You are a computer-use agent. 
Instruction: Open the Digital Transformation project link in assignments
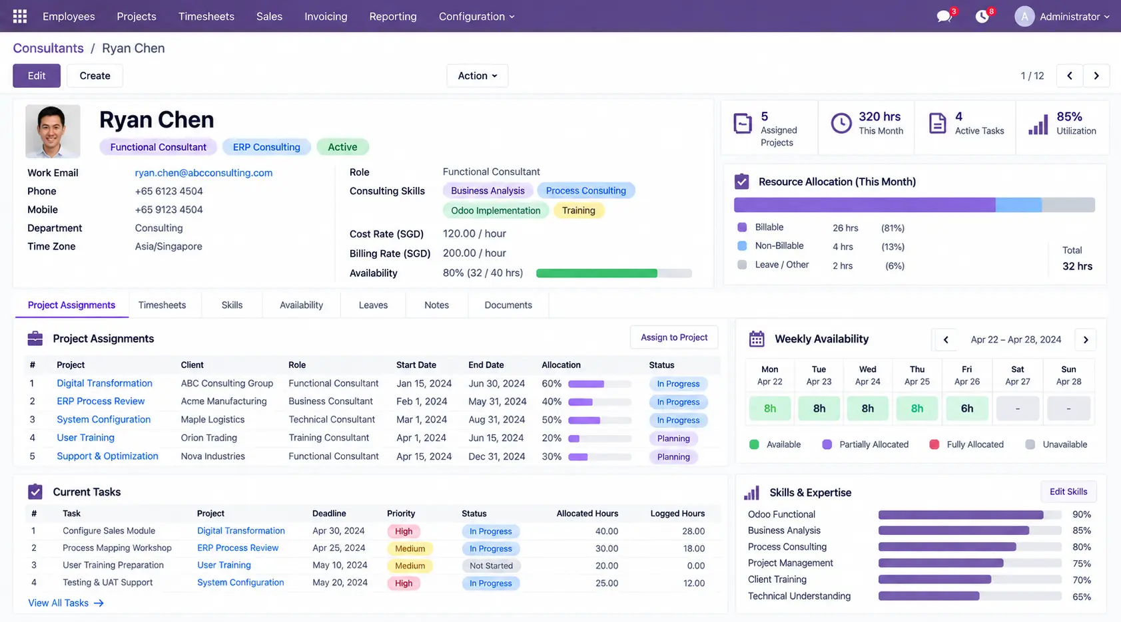click(x=105, y=383)
